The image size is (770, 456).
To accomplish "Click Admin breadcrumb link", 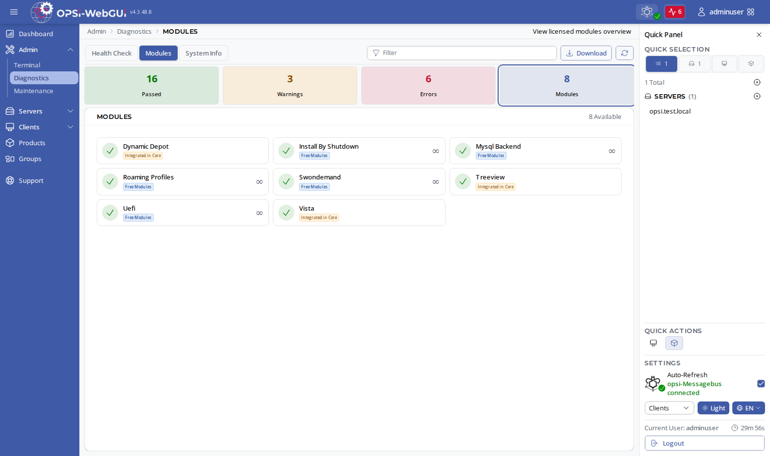I will pyautogui.click(x=97, y=31).
